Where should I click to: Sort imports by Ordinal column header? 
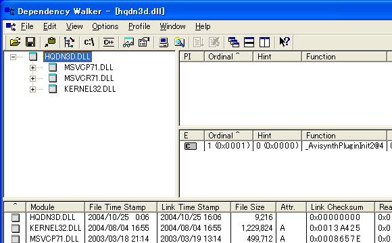click(x=228, y=57)
